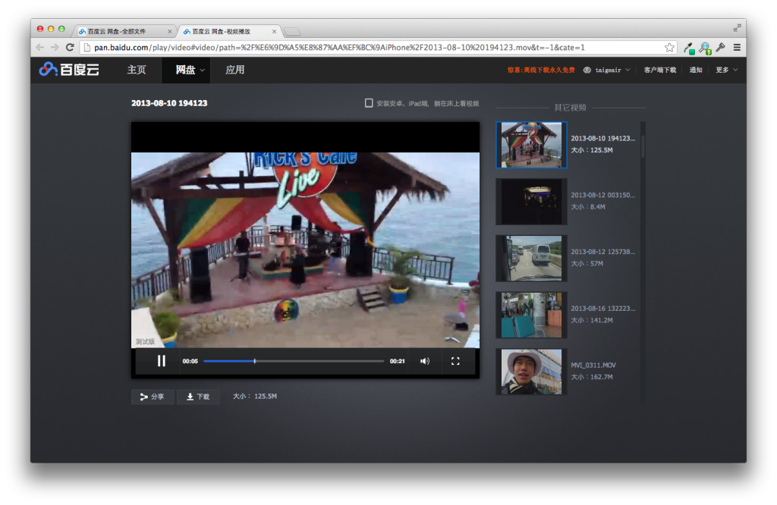Pause the video playback
777x505 pixels.
tap(161, 362)
